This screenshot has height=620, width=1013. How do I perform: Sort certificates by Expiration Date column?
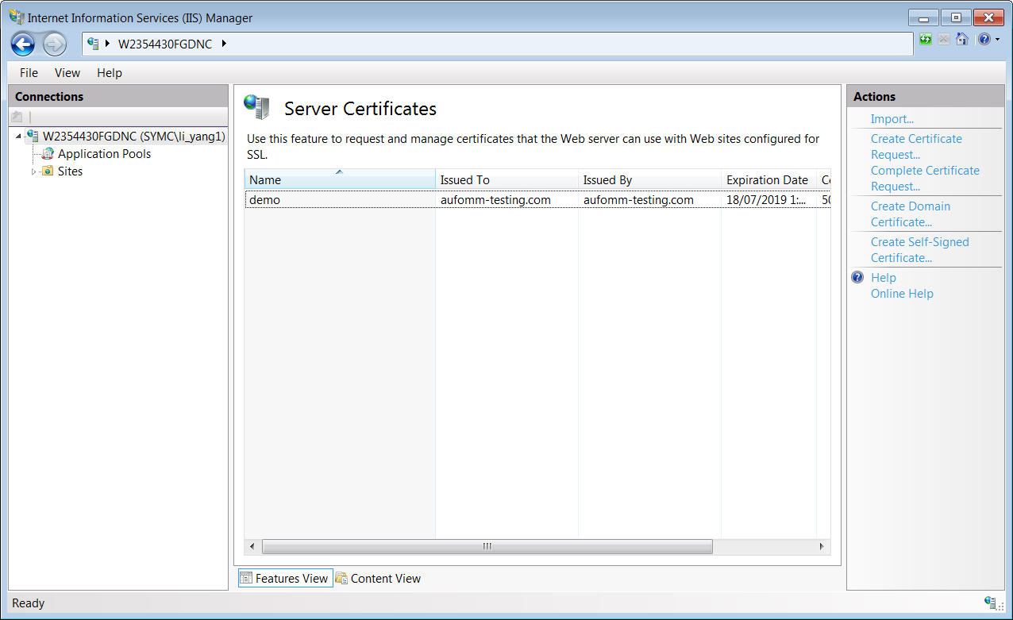click(767, 180)
